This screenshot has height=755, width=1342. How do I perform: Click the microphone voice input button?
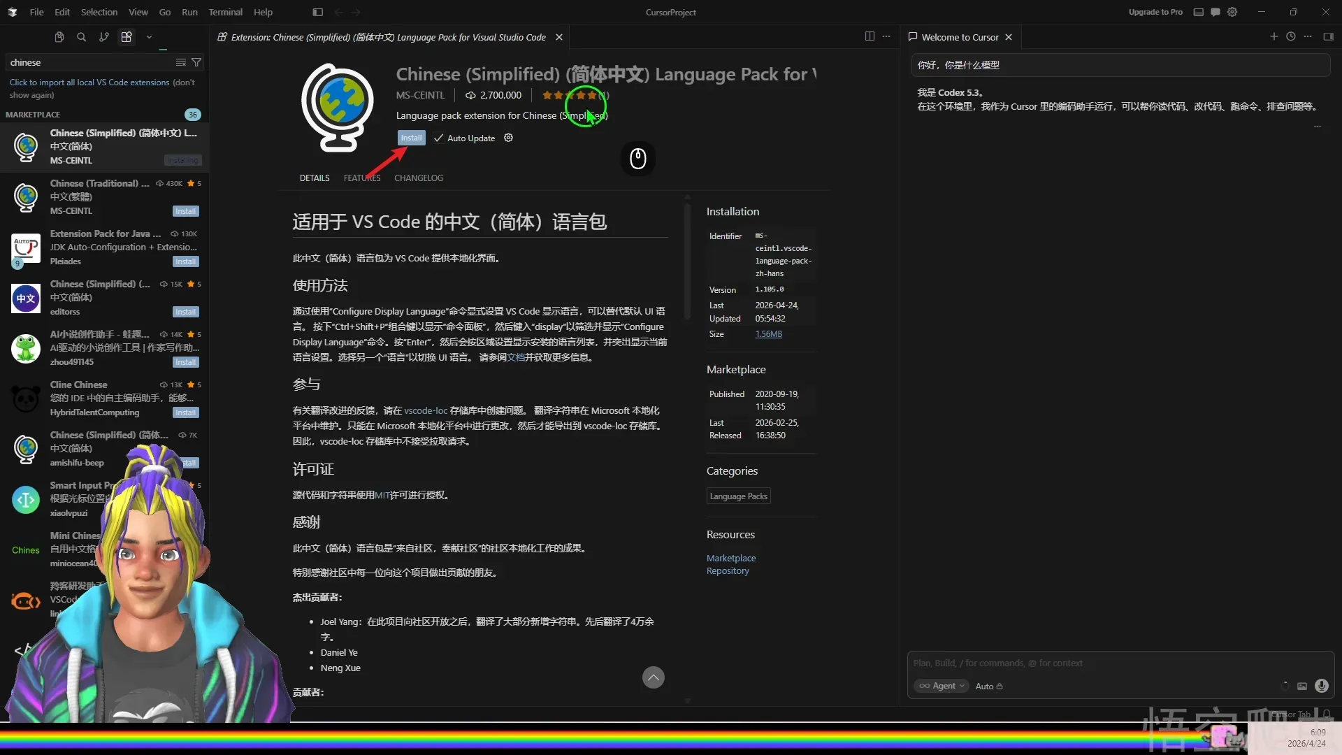click(1321, 686)
